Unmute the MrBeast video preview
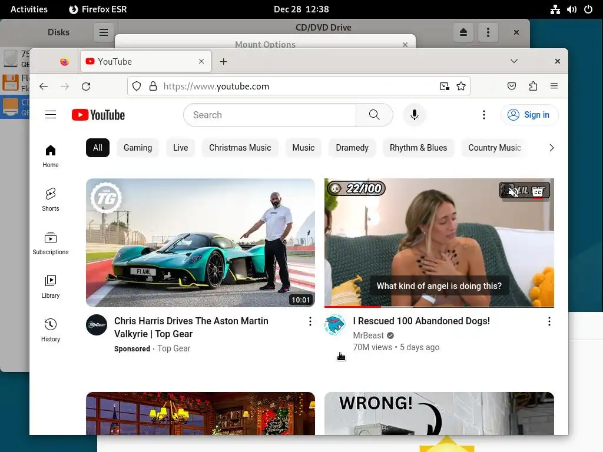This screenshot has height=452, width=603. (x=513, y=191)
